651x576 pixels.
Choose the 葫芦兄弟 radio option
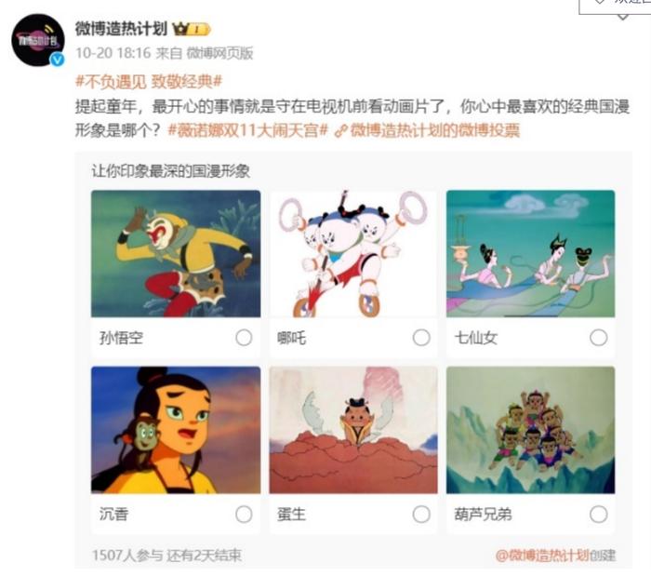(598, 515)
